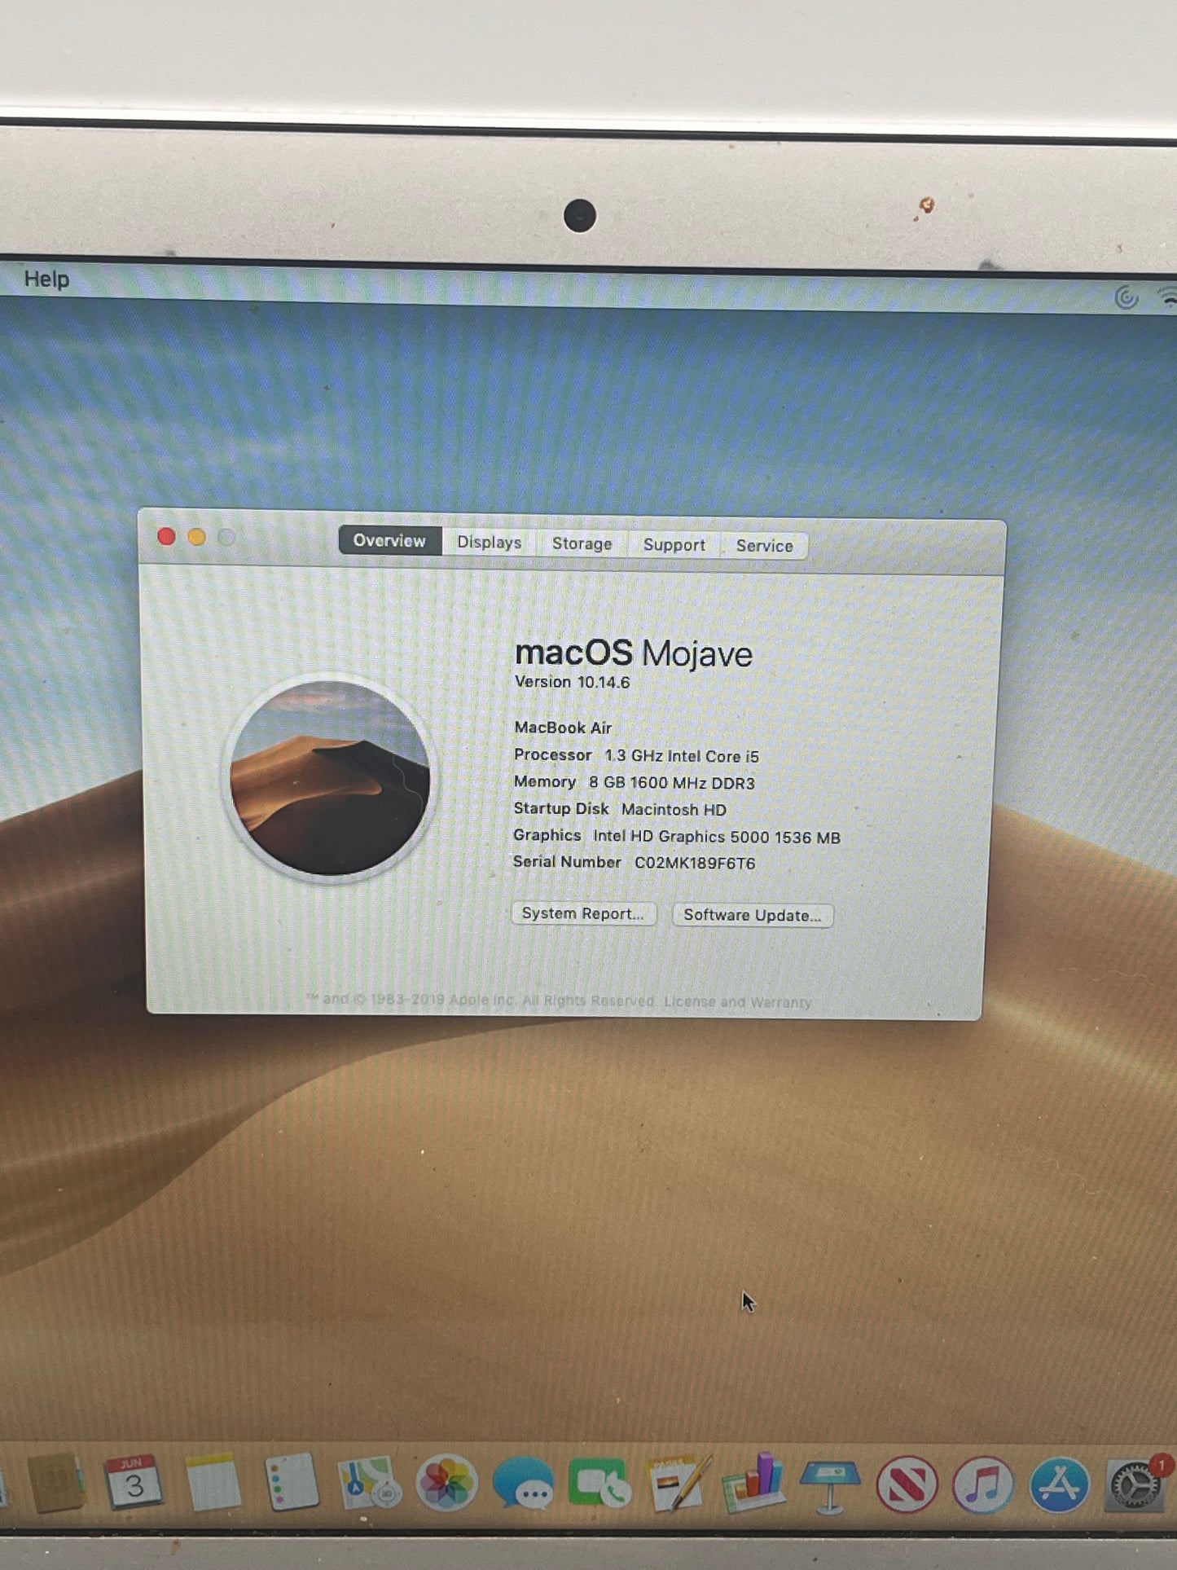Click the macOS Mojave dune artwork

click(x=330, y=779)
